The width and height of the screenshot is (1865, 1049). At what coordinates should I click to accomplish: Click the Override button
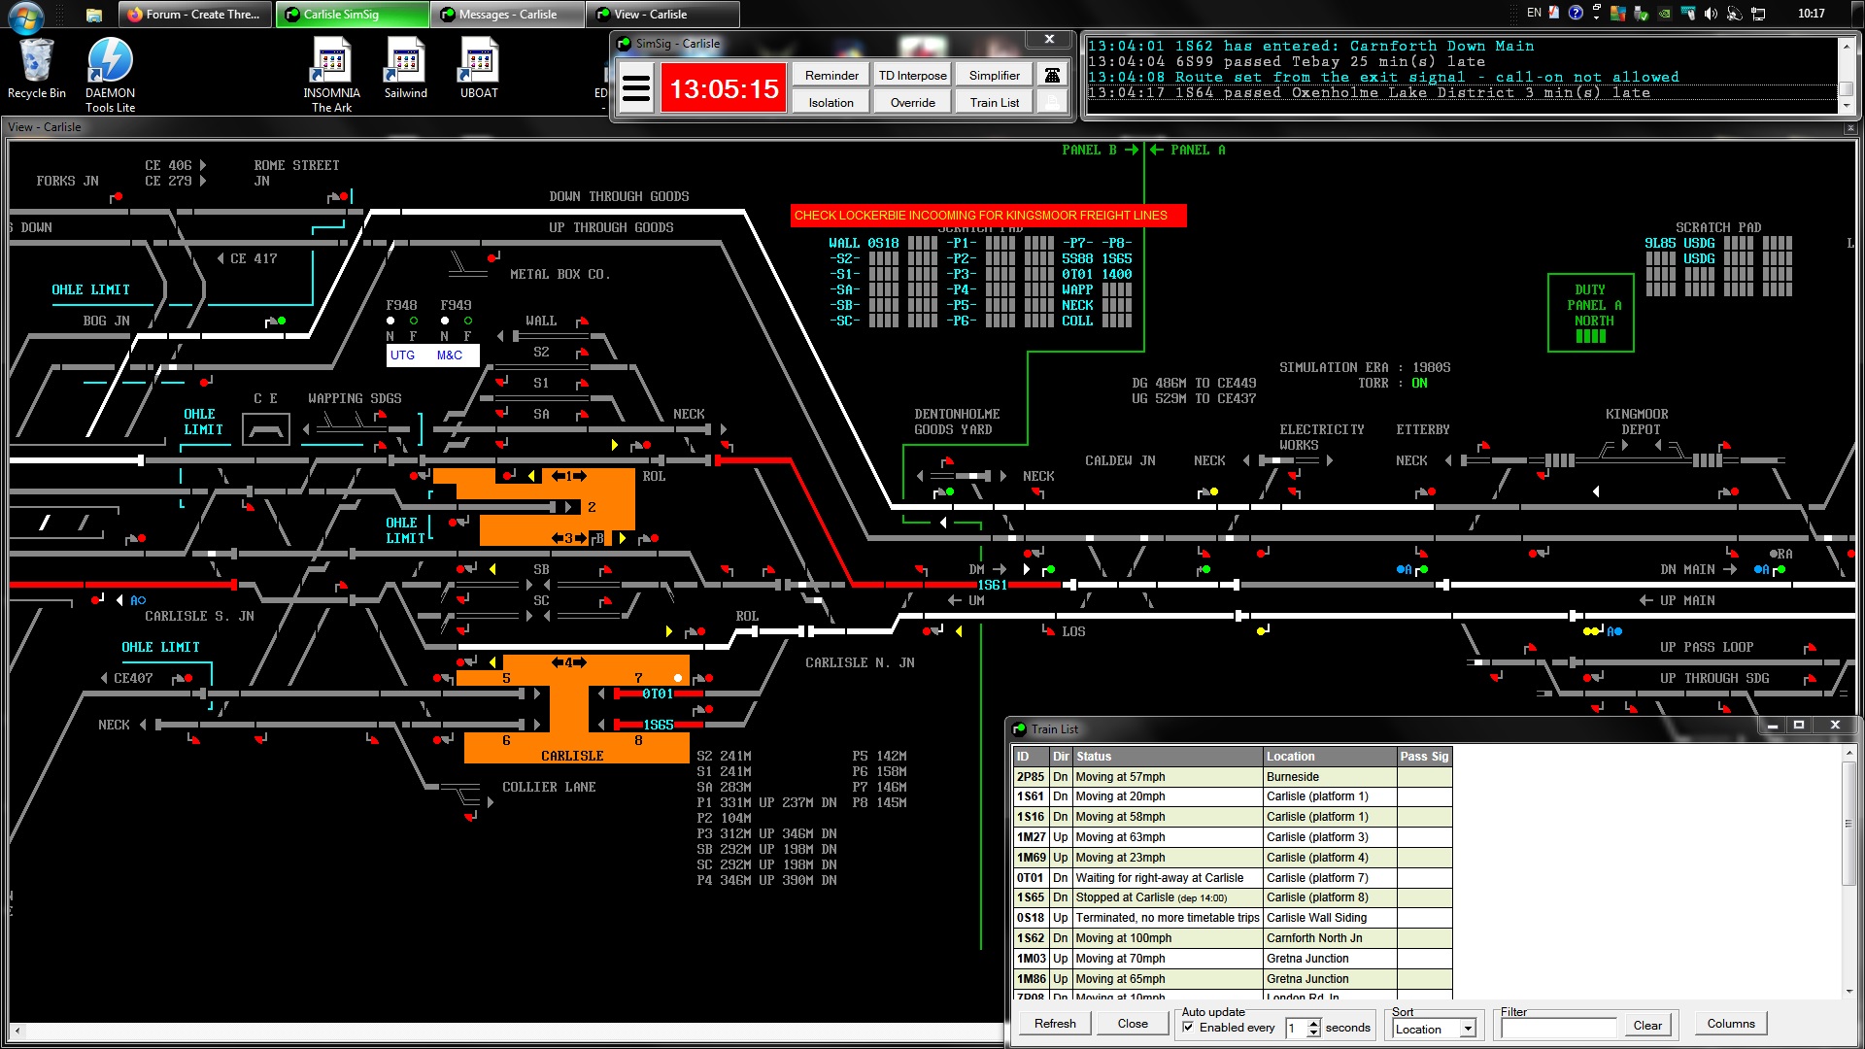click(912, 102)
